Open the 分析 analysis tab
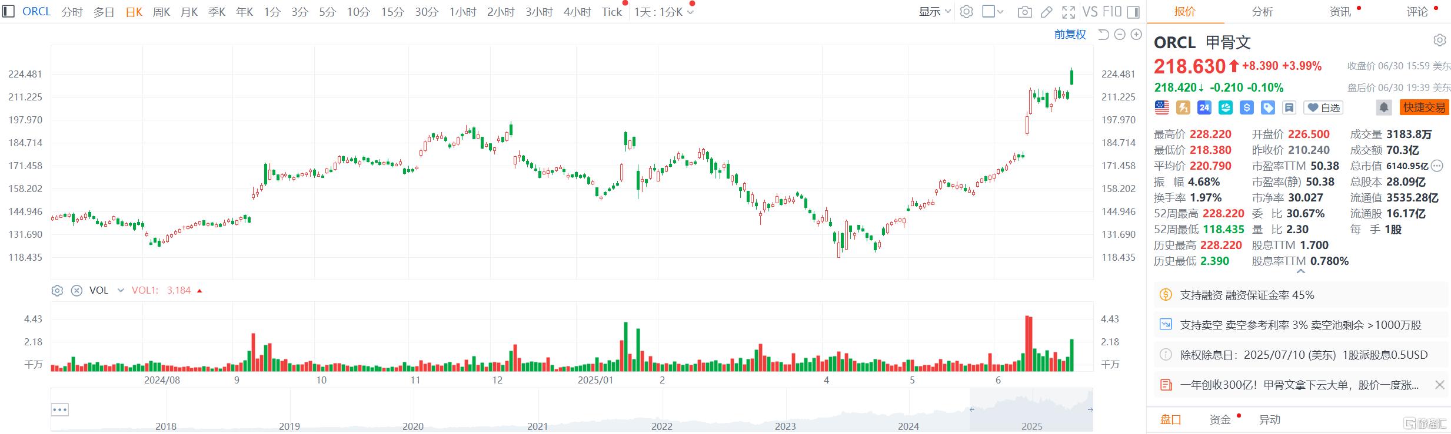Screen dimensions: 1451x434 click(1262, 12)
